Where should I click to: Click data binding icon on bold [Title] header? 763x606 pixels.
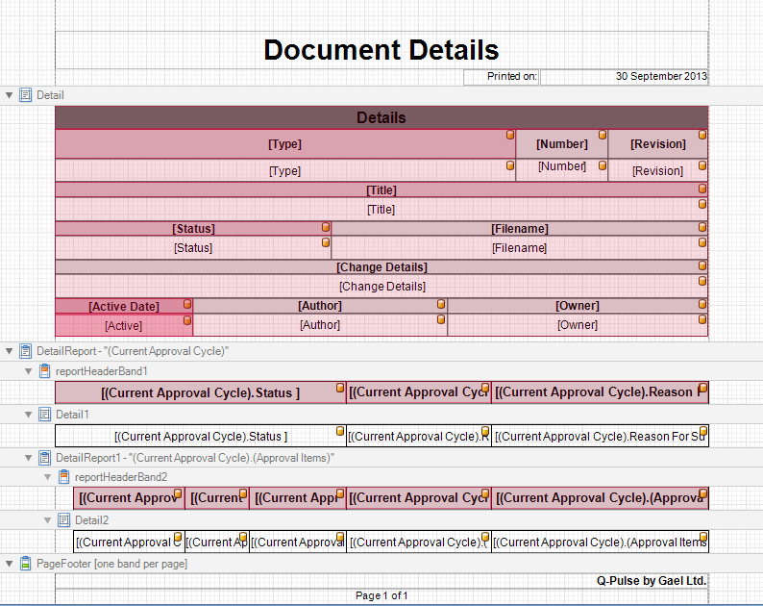click(x=702, y=189)
